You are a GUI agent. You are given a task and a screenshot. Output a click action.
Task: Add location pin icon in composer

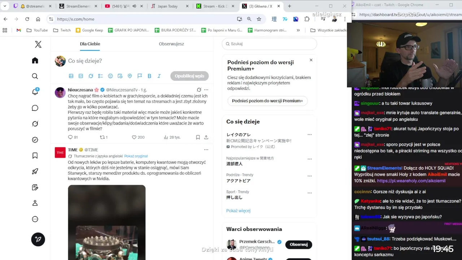[x=130, y=76]
